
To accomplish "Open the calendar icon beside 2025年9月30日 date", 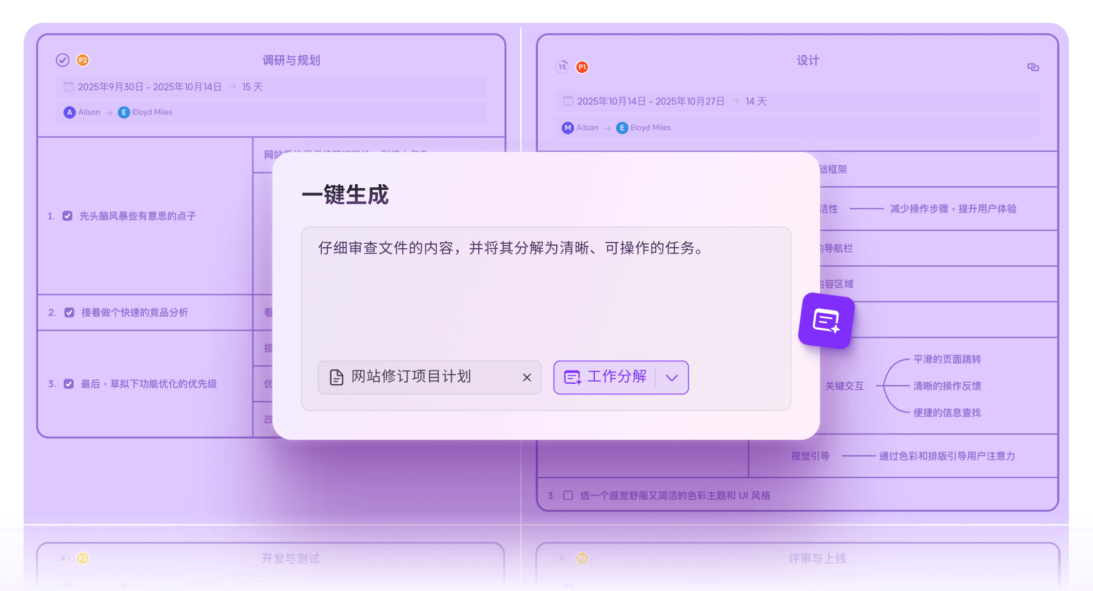I will tap(69, 87).
